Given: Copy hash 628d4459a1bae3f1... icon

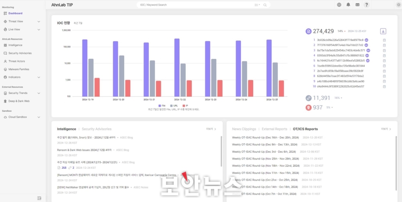Looking at the screenshot, I should point(384,76).
